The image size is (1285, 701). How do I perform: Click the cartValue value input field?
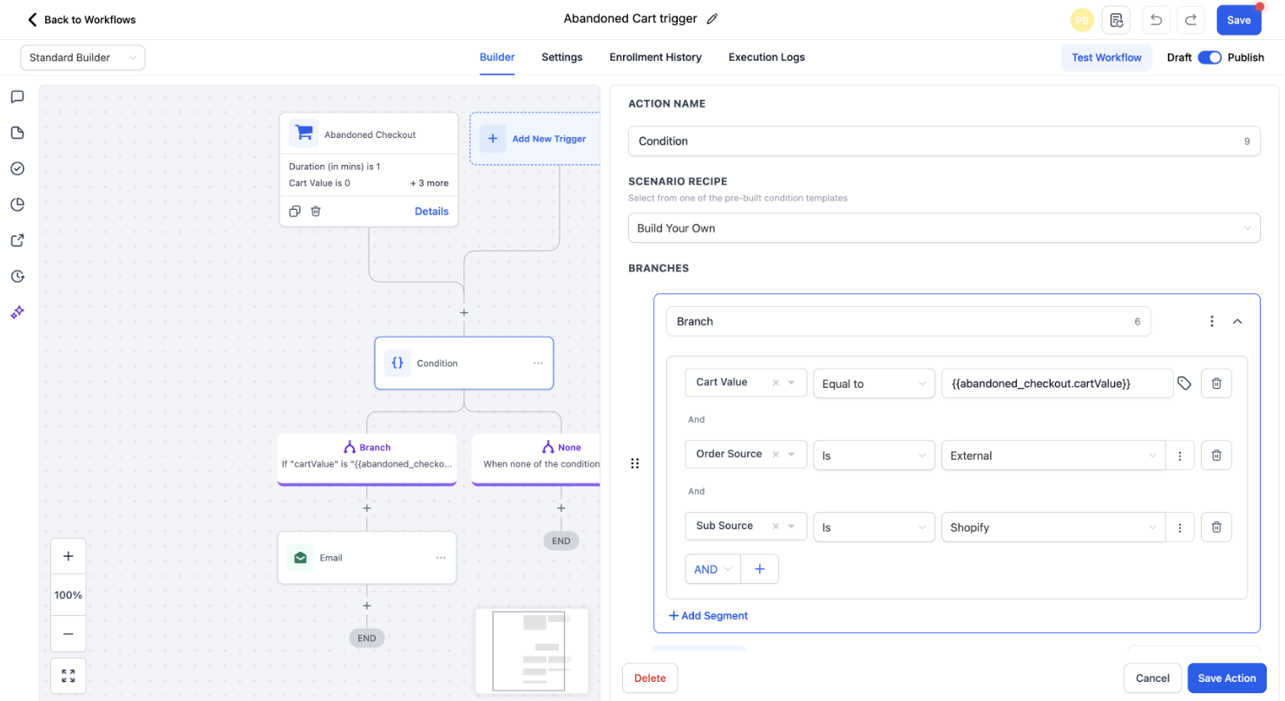point(1057,383)
